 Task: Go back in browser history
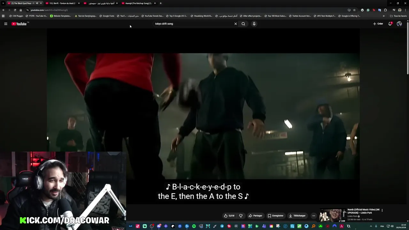(x=4, y=10)
